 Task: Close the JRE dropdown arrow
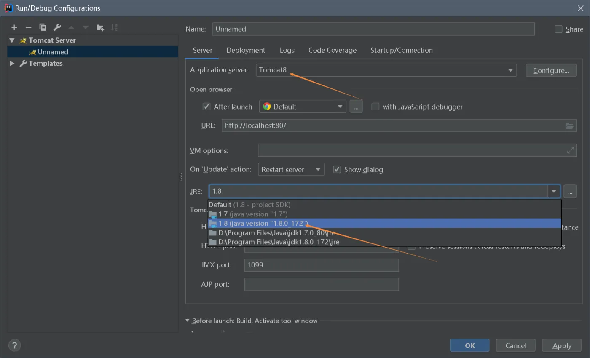pyautogui.click(x=554, y=191)
